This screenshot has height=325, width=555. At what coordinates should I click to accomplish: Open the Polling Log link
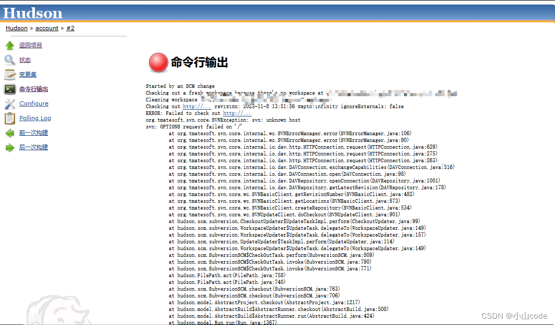pyautogui.click(x=35, y=118)
